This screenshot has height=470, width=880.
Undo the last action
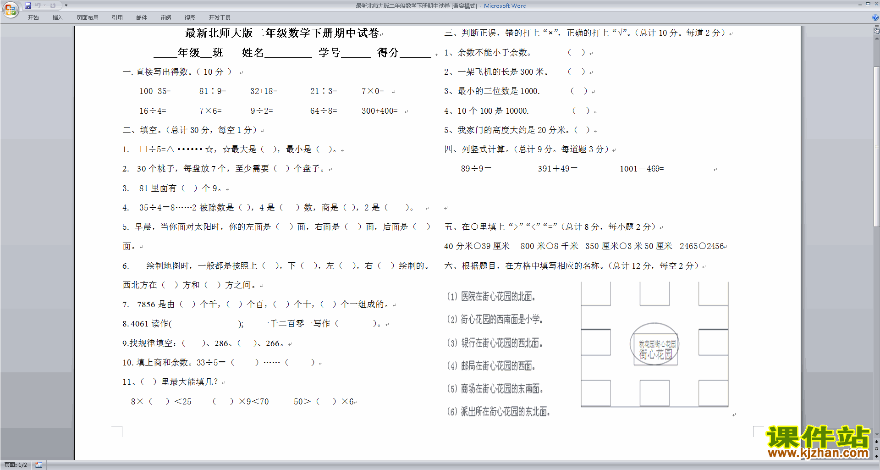click(x=38, y=6)
